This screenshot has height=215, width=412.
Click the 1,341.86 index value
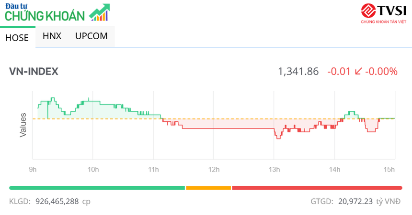tap(298, 72)
